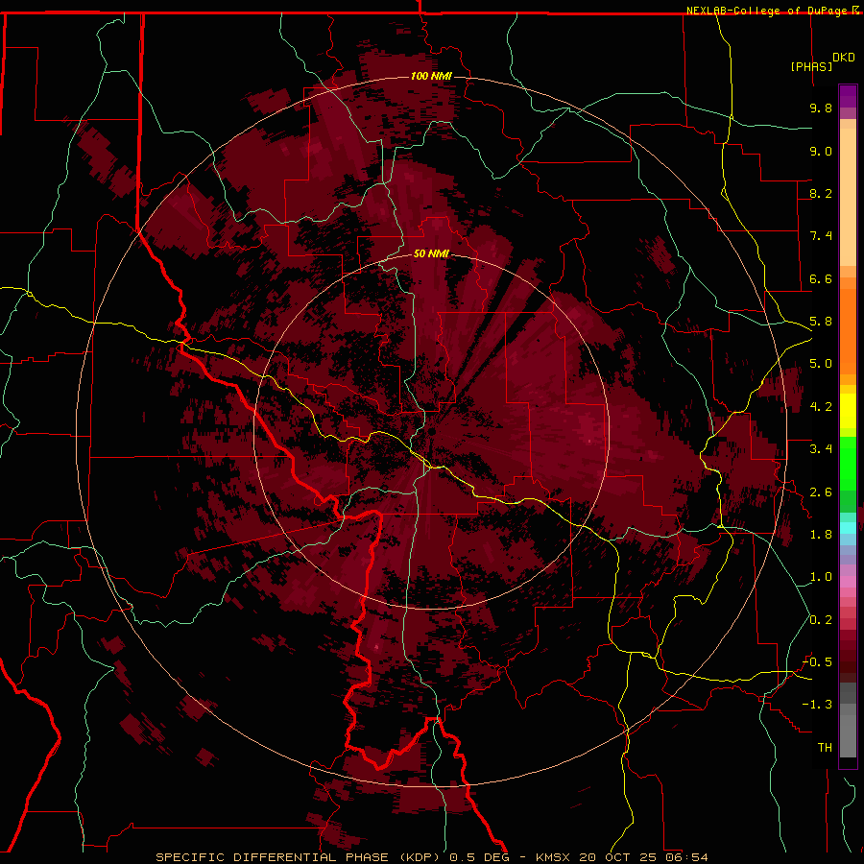Click the 0.2 value on the scale
Screen dimensions: 864x864
tap(821, 620)
